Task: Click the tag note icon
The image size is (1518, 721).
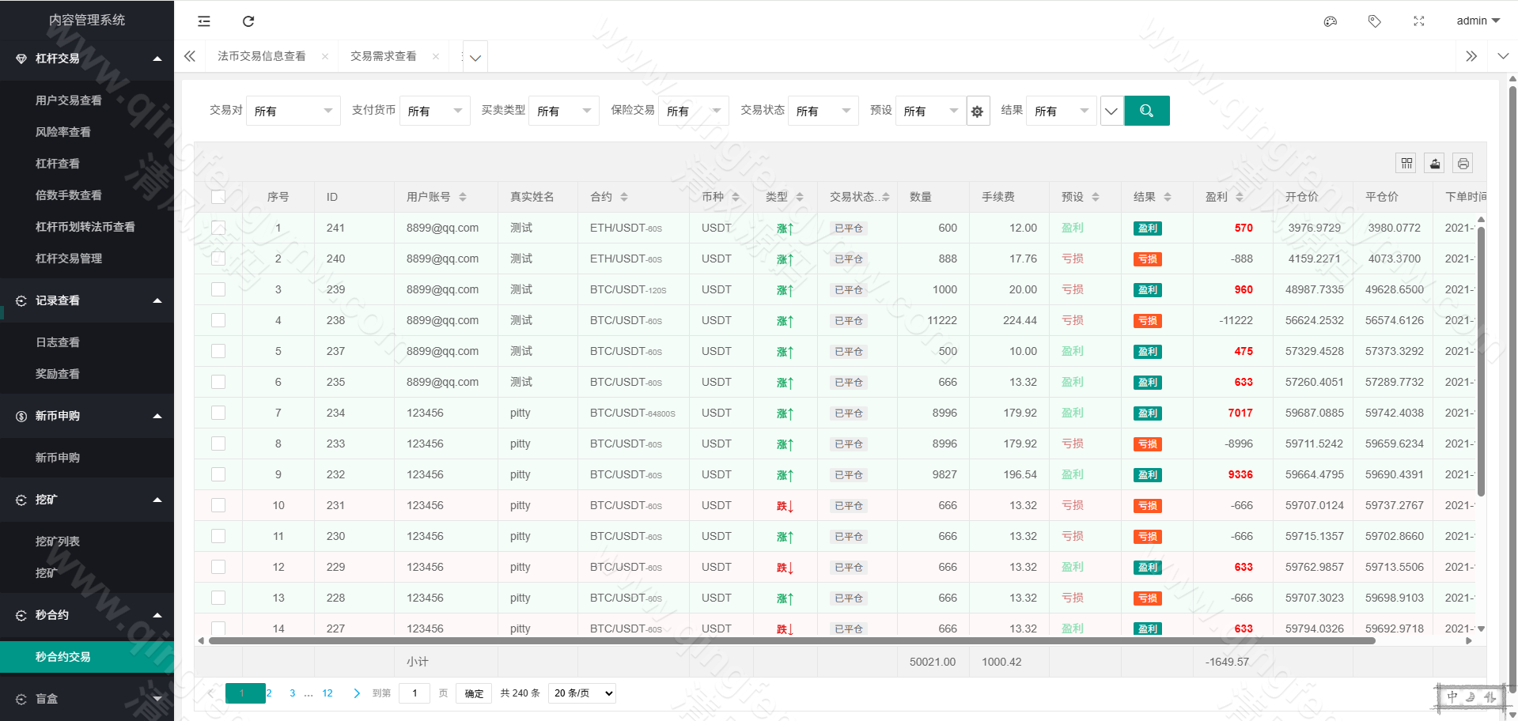Action: pyautogui.click(x=1375, y=21)
